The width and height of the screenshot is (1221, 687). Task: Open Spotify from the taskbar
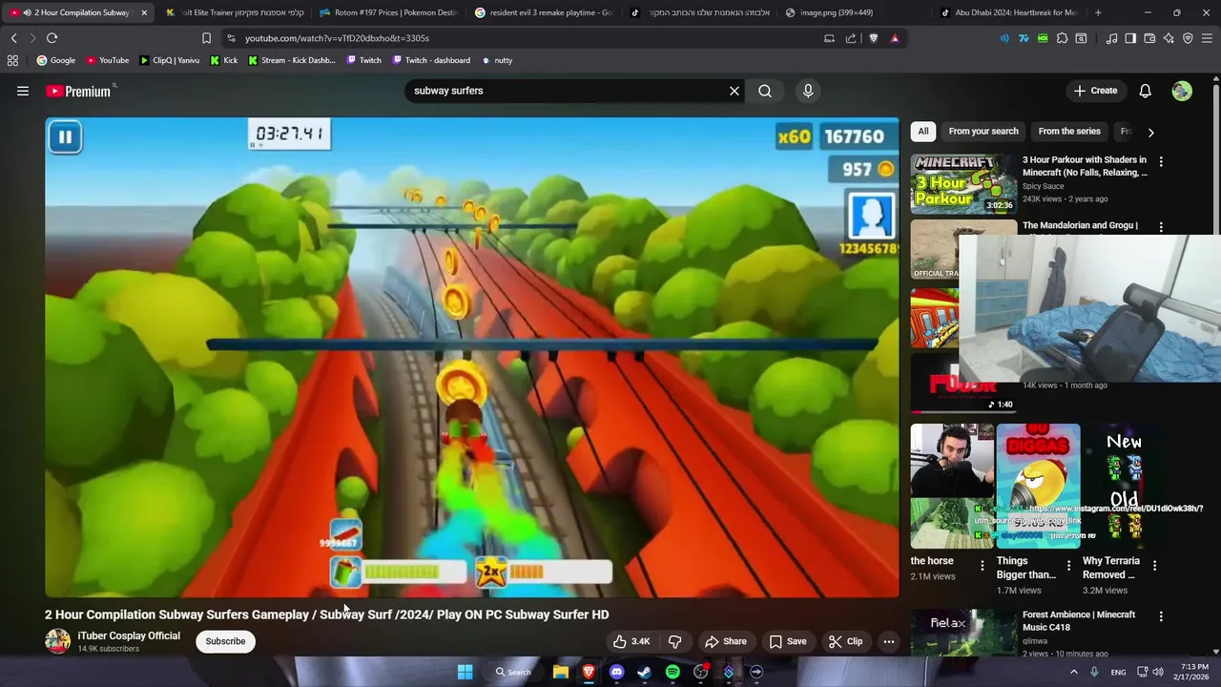click(673, 672)
